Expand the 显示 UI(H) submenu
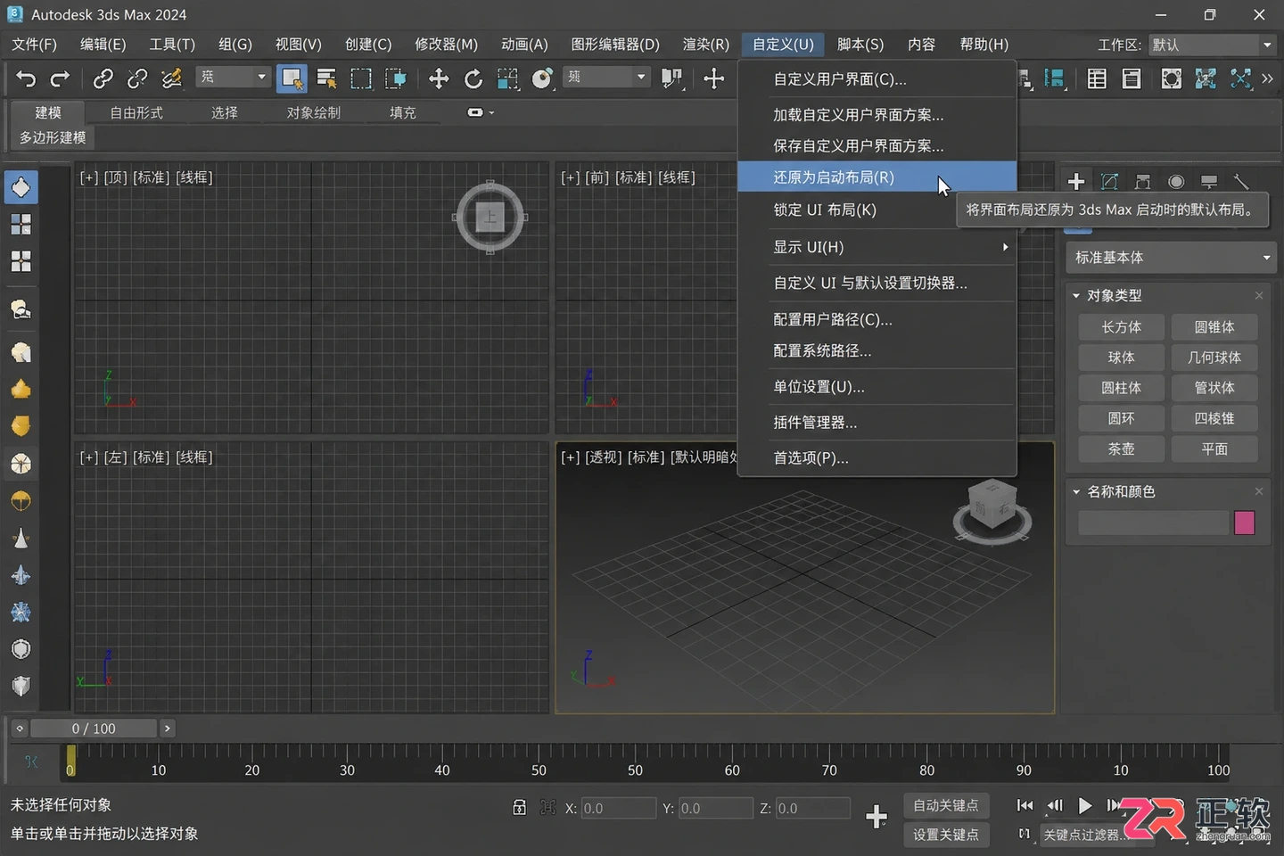Screen dimensions: 1284x856 [877, 247]
